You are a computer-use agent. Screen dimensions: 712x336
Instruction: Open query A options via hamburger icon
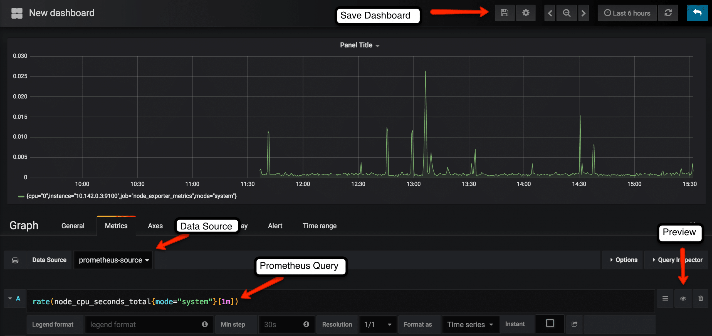[665, 299]
